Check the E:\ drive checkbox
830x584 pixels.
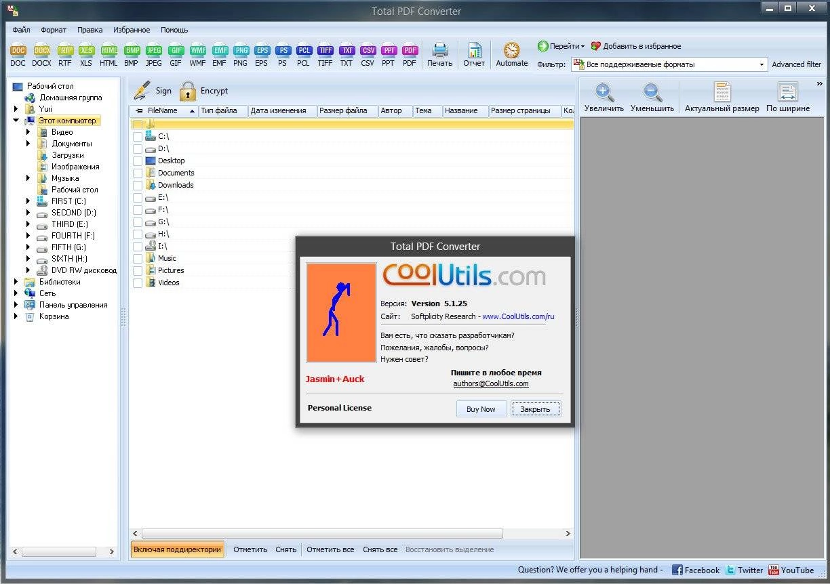click(x=138, y=198)
